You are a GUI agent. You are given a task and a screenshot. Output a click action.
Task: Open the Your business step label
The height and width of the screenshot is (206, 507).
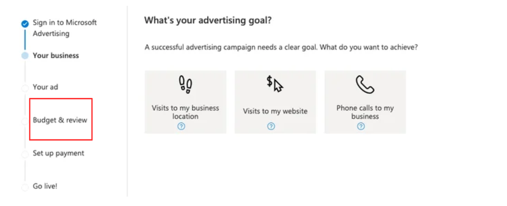point(56,55)
